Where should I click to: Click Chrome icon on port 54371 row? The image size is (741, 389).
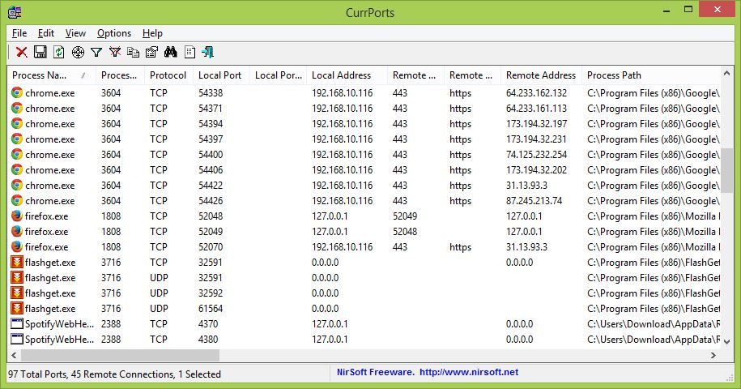click(17, 109)
